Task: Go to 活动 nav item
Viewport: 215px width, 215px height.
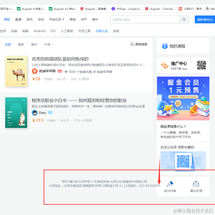Action: pos(41,20)
